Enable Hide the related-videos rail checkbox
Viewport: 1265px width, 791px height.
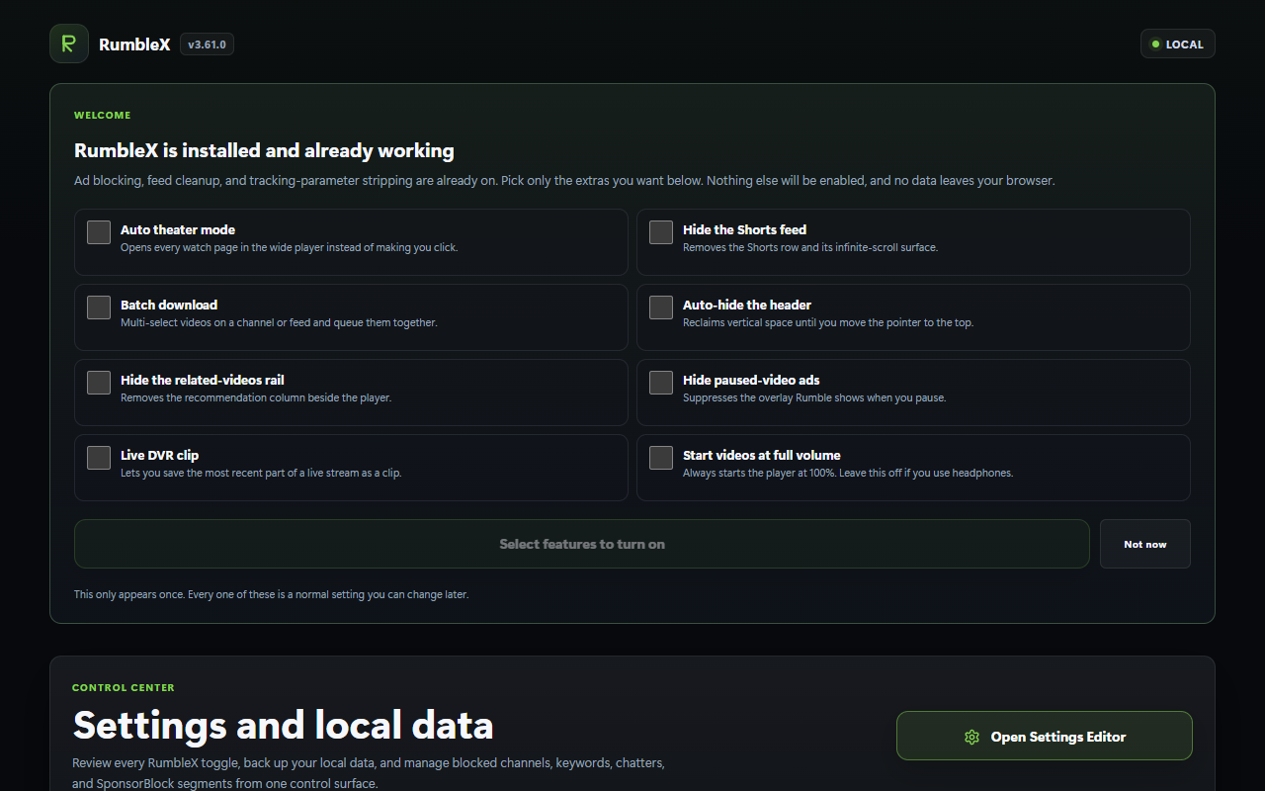point(99,383)
